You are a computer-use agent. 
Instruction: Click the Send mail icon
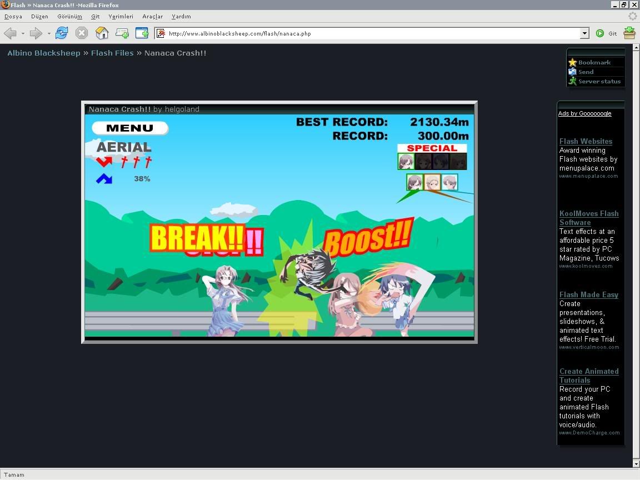pos(572,72)
